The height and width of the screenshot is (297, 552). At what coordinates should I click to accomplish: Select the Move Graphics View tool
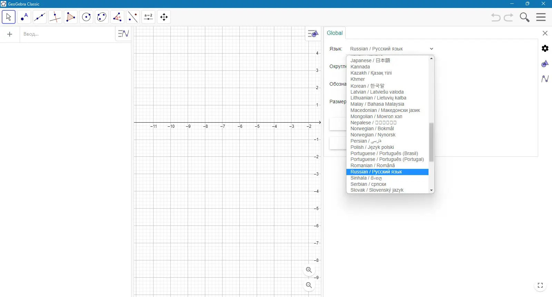point(164,17)
